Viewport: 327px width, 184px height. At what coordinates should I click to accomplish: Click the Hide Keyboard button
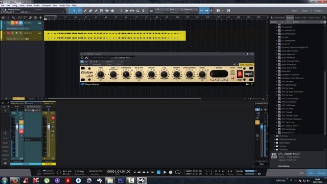[x=246, y=64]
